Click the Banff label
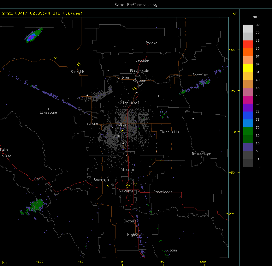The height and width of the screenshot is (266, 272). (x=39, y=179)
